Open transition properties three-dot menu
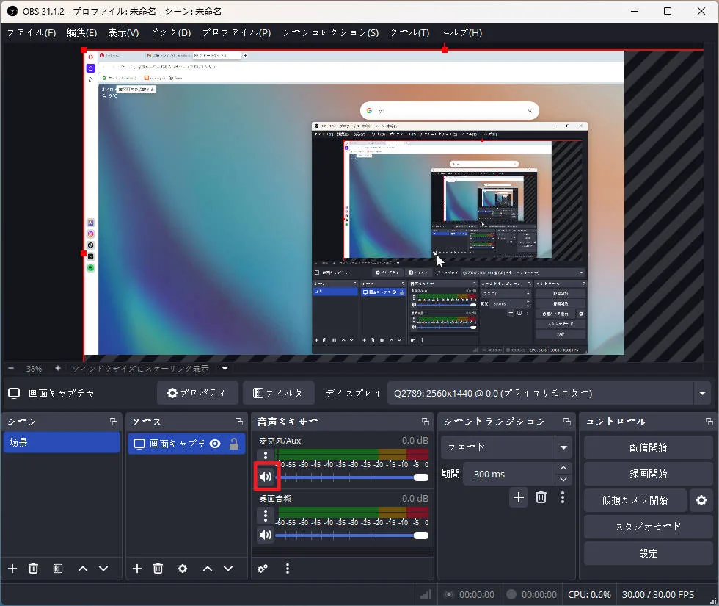The width and height of the screenshot is (719, 606). click(563, 497)
